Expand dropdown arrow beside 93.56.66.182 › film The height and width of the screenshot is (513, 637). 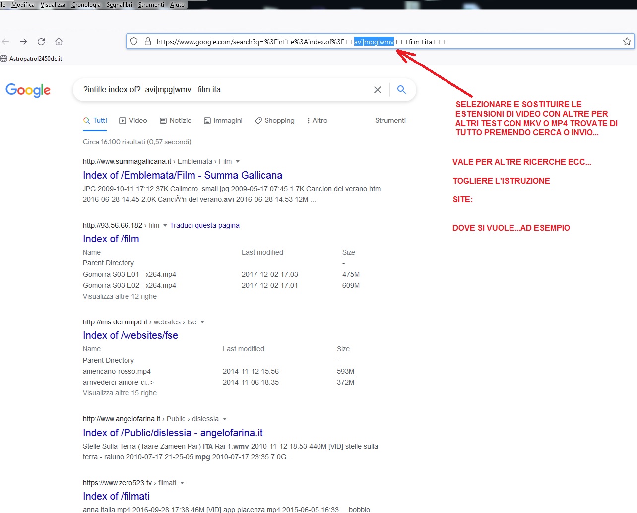pyautogui.click(x=165, y=226)
